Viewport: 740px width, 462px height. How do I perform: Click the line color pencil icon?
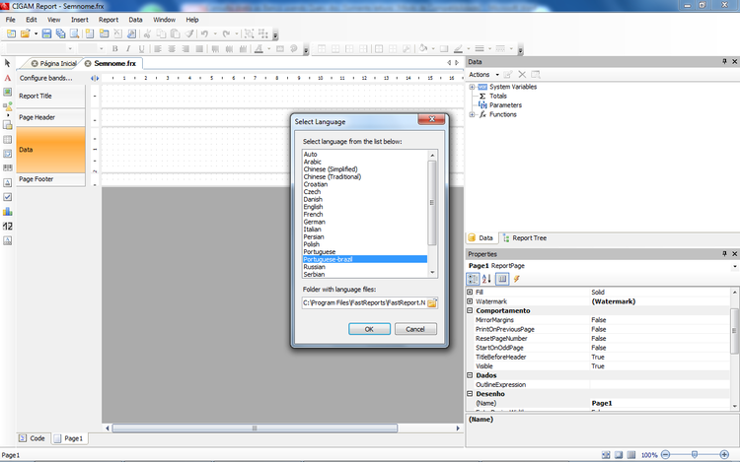tap(458, 48)
